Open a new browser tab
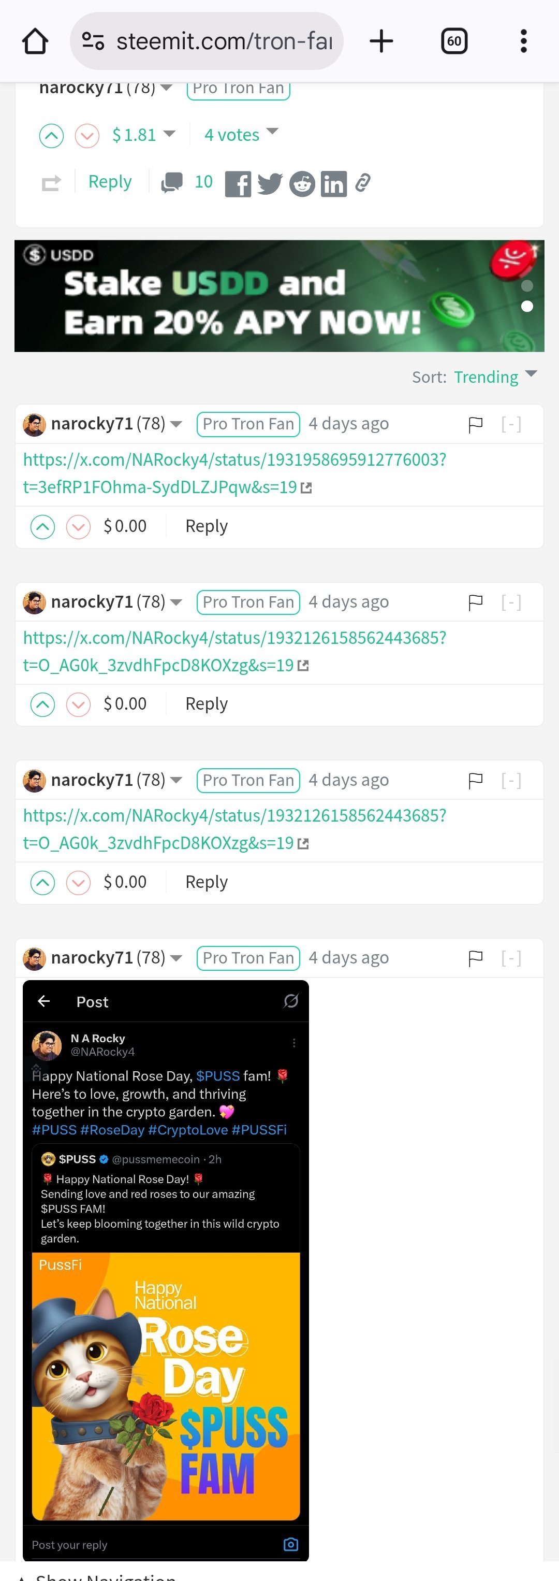Viewport: 559px width, 1581px height. coord(380,42)
